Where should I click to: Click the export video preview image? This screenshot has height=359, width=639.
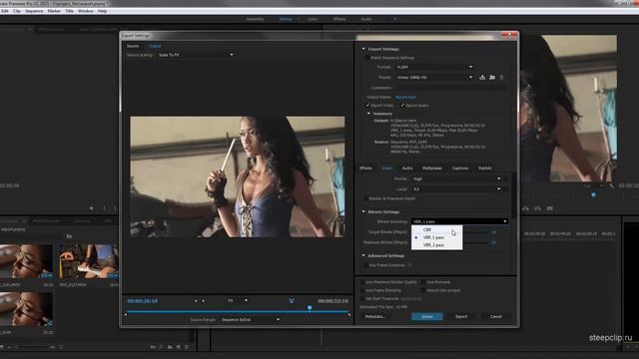point(238,177)
